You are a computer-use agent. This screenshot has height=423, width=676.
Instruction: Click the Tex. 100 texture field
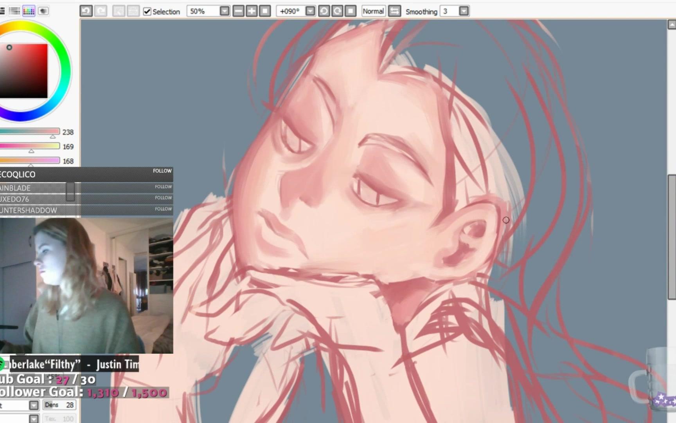click(59, 419)
